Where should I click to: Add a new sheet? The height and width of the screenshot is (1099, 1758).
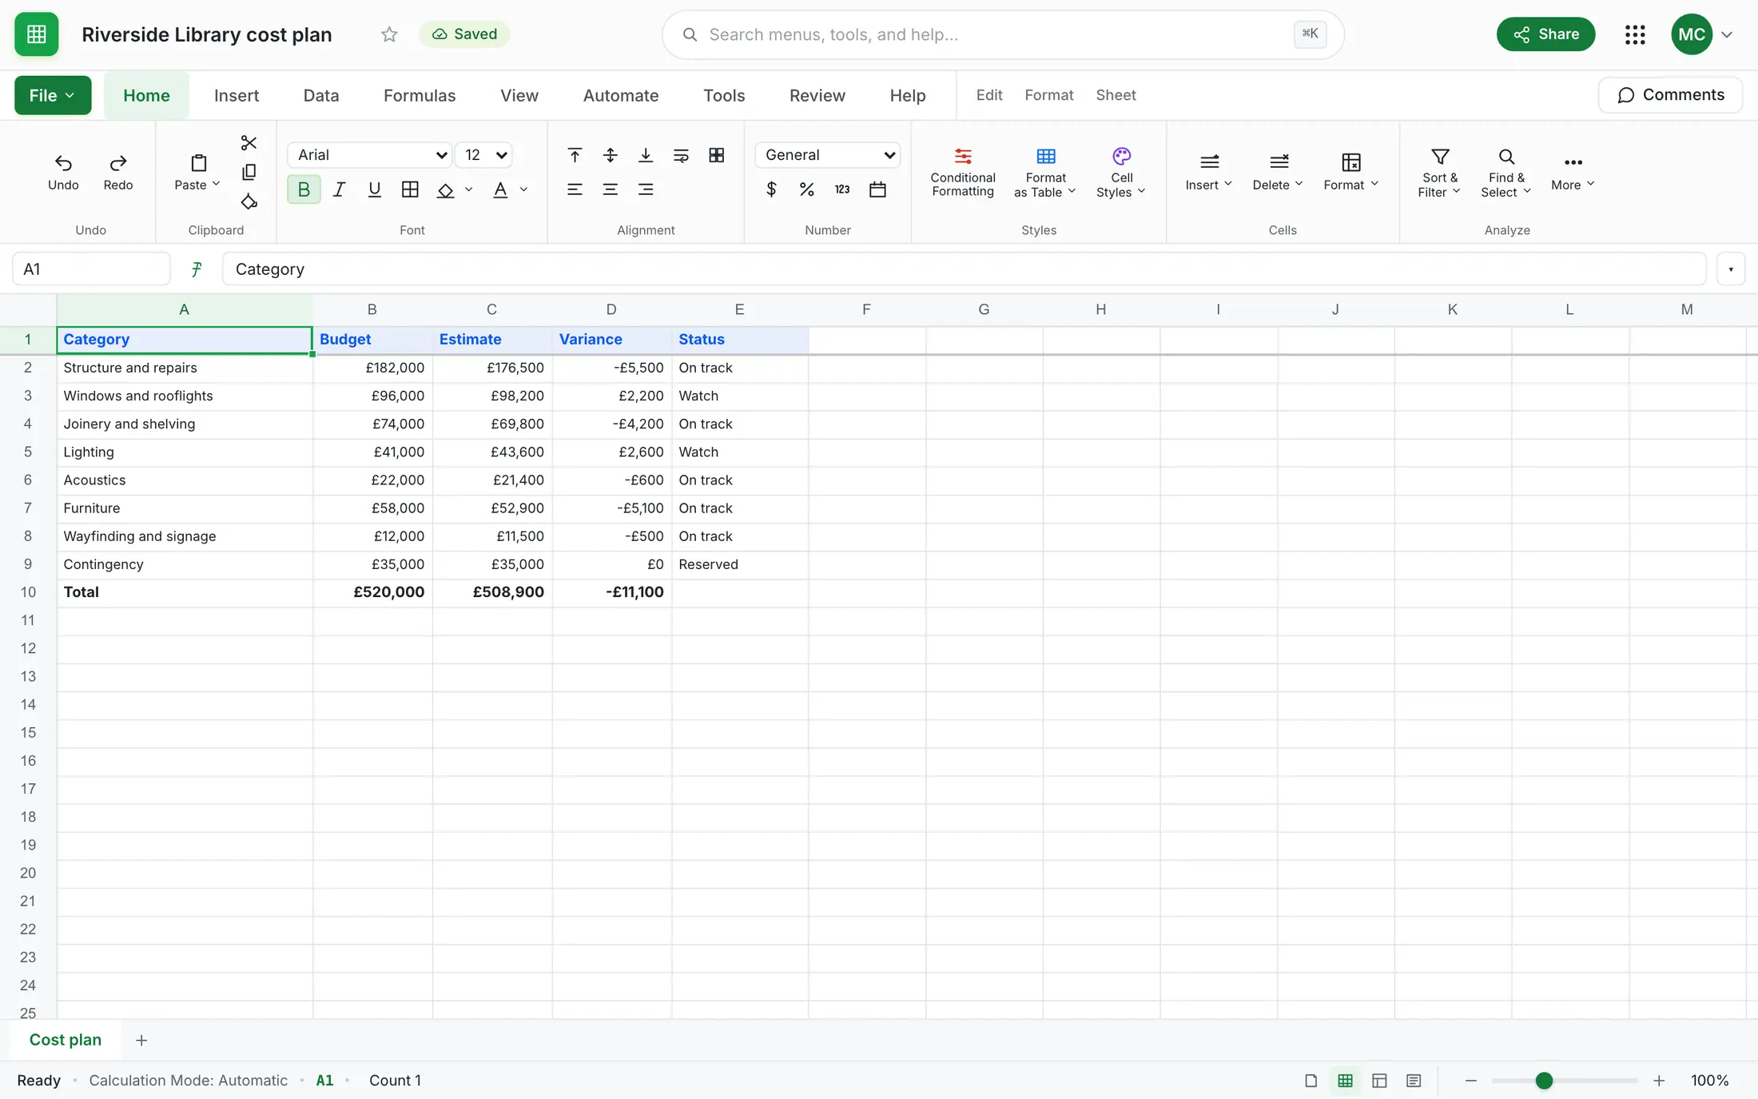[141, 1040]
